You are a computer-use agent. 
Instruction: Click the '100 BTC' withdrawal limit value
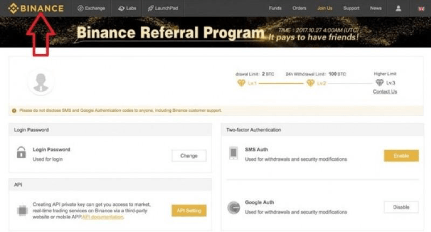[337, 74]
